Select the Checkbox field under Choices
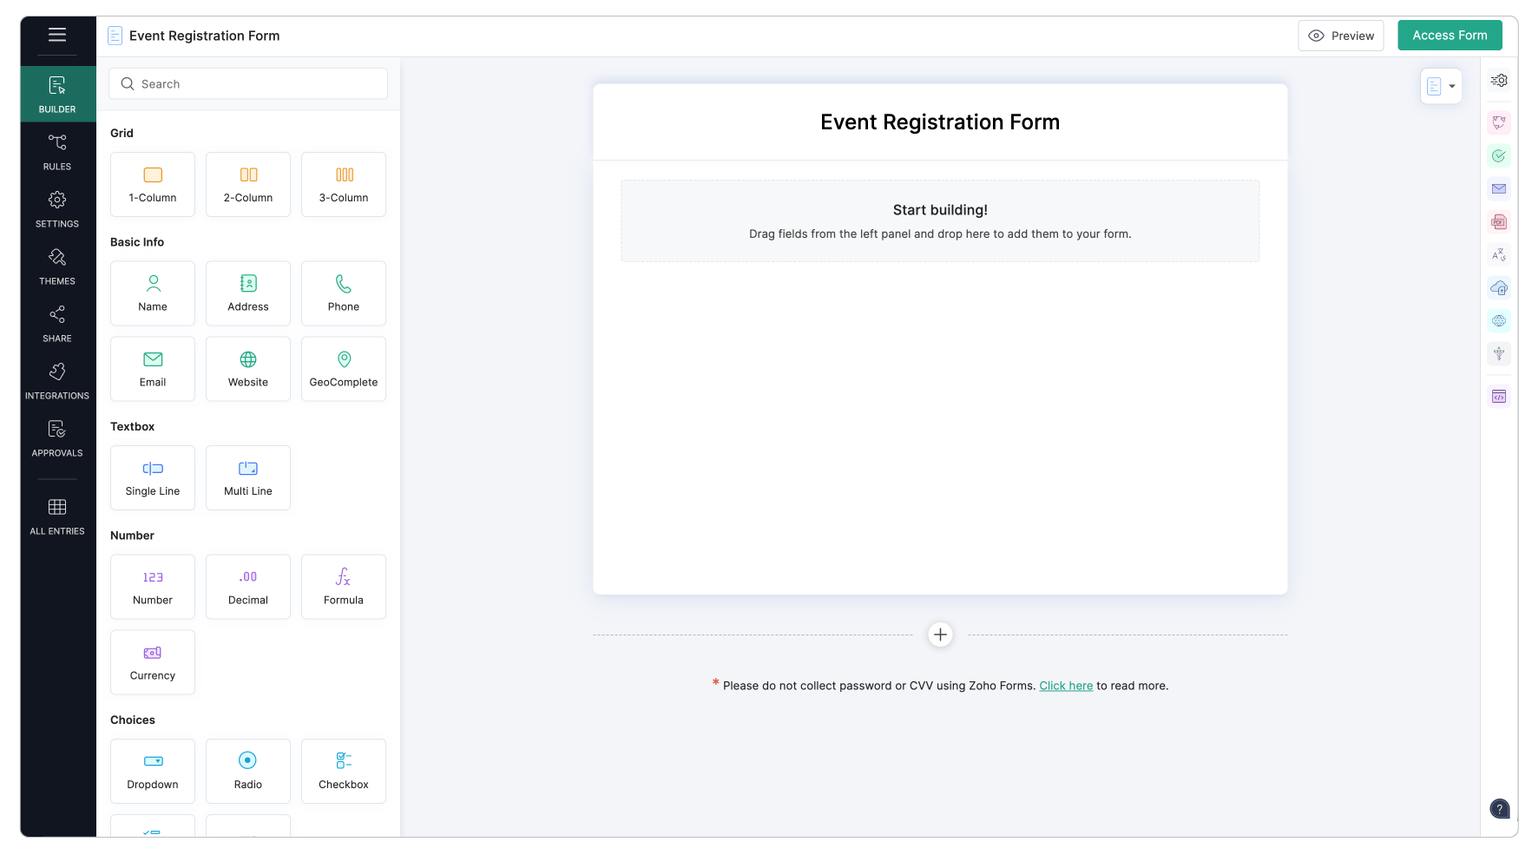The height and width of the screenshot is (855, 1532). (x=343, y=771)
